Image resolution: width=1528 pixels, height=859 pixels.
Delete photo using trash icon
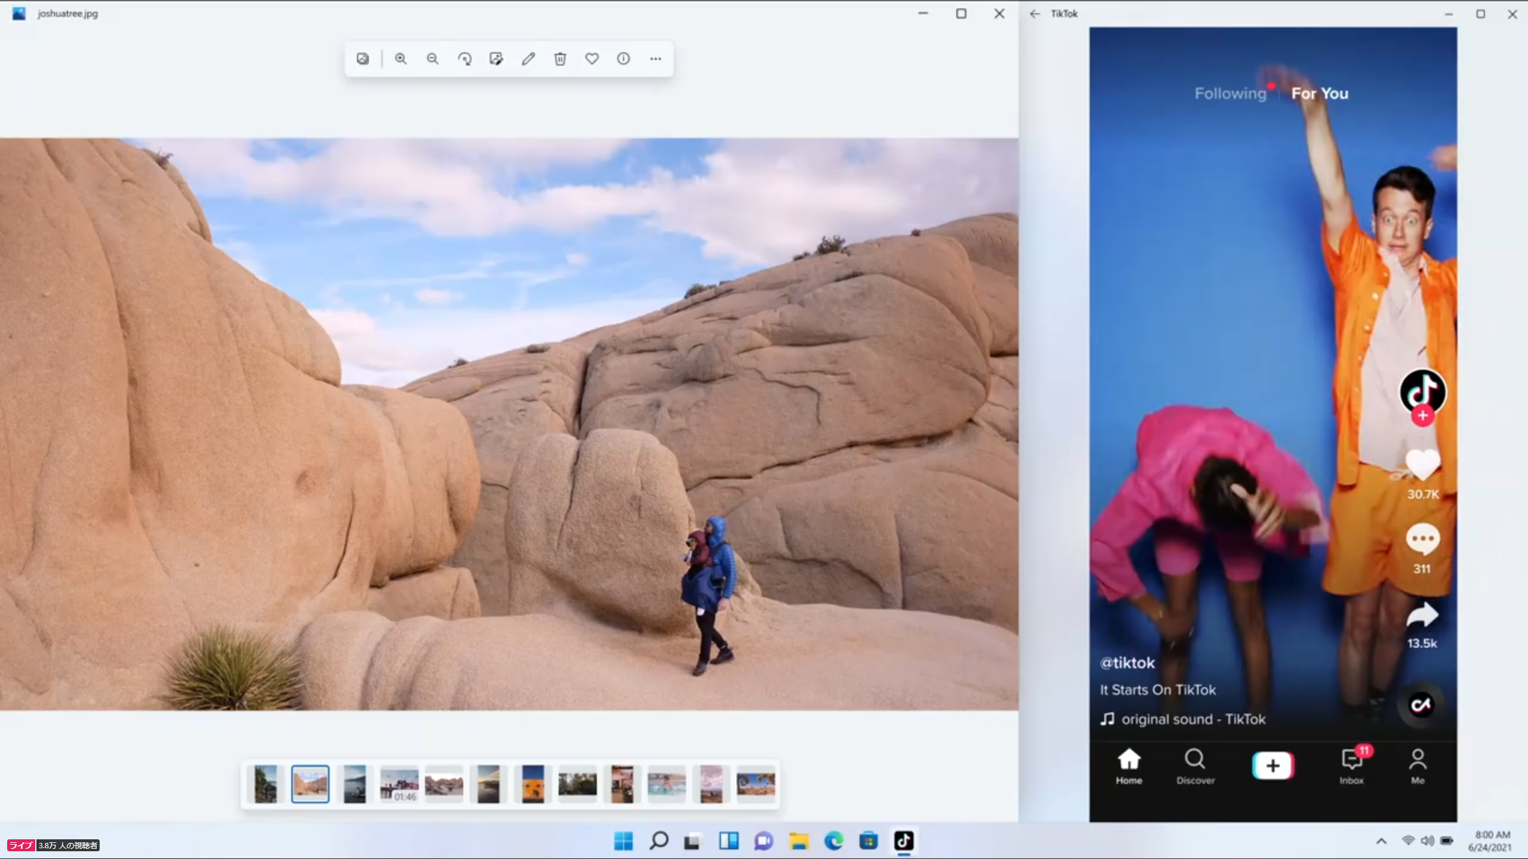(560, 58)
